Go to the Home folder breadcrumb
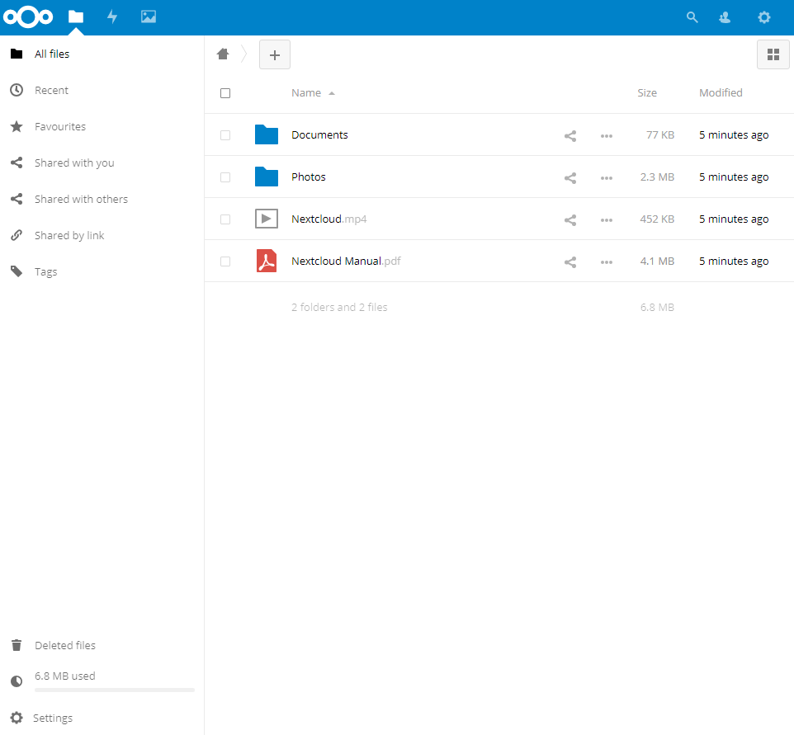The width and height of the screenshot is (794, 735). tap(223, 54)
